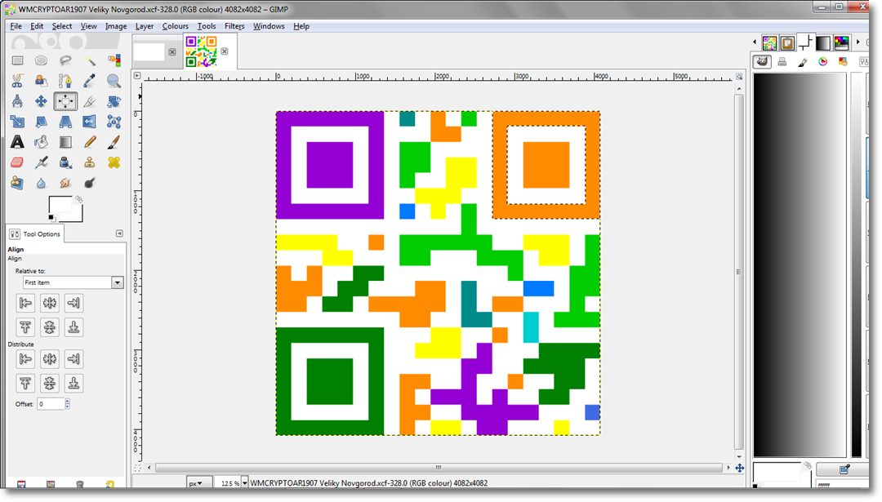This screenshot has height=502, width=882.
Task: Switch to the Palette colour selector
Action: 843,62
